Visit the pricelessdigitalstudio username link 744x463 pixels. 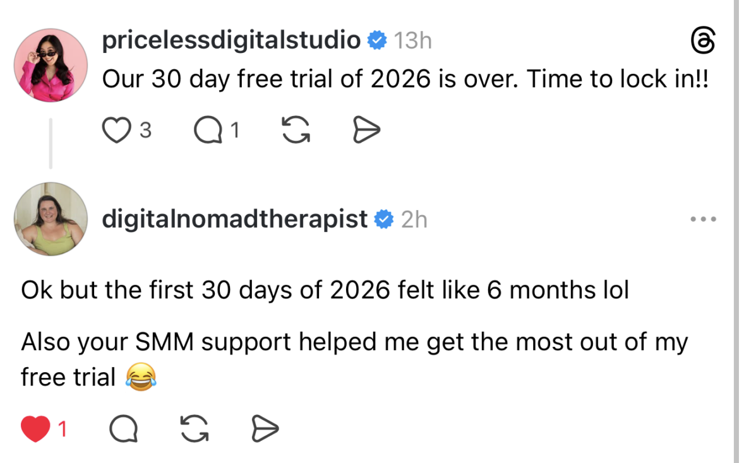pos(231,41)
